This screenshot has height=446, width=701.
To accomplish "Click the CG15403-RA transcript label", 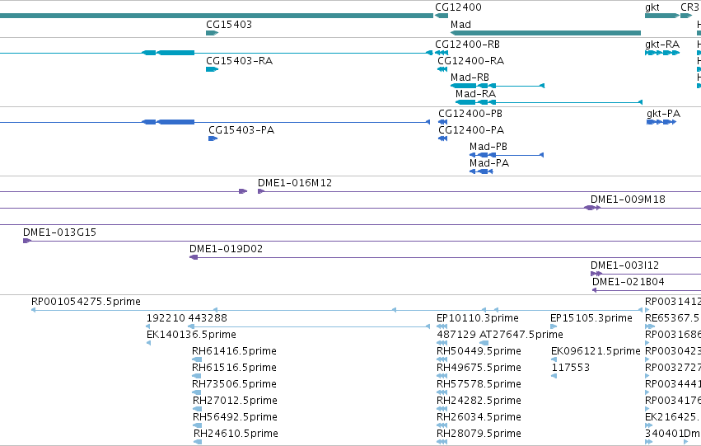I will tap(239, 61).
